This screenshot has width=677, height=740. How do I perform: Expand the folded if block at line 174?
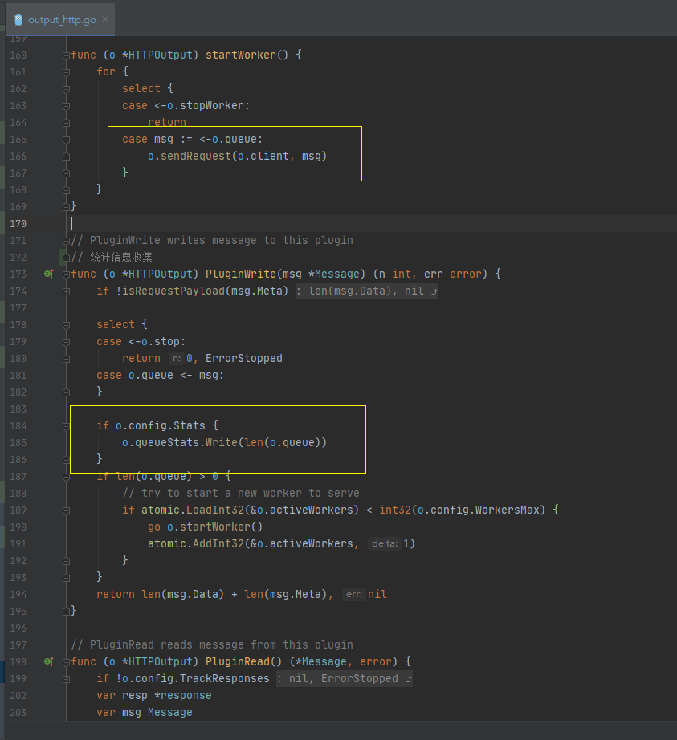66,291
